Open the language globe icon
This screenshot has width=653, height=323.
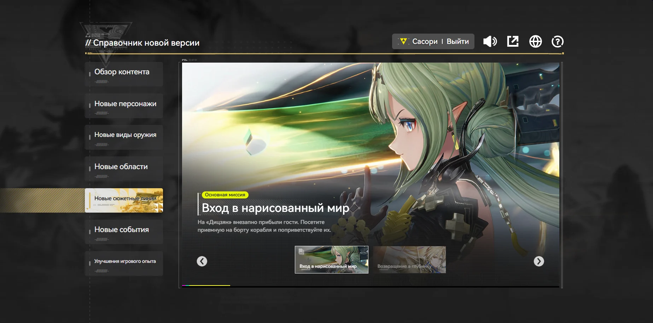click(535, 41)
